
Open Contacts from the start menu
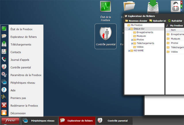pos(16,52)
